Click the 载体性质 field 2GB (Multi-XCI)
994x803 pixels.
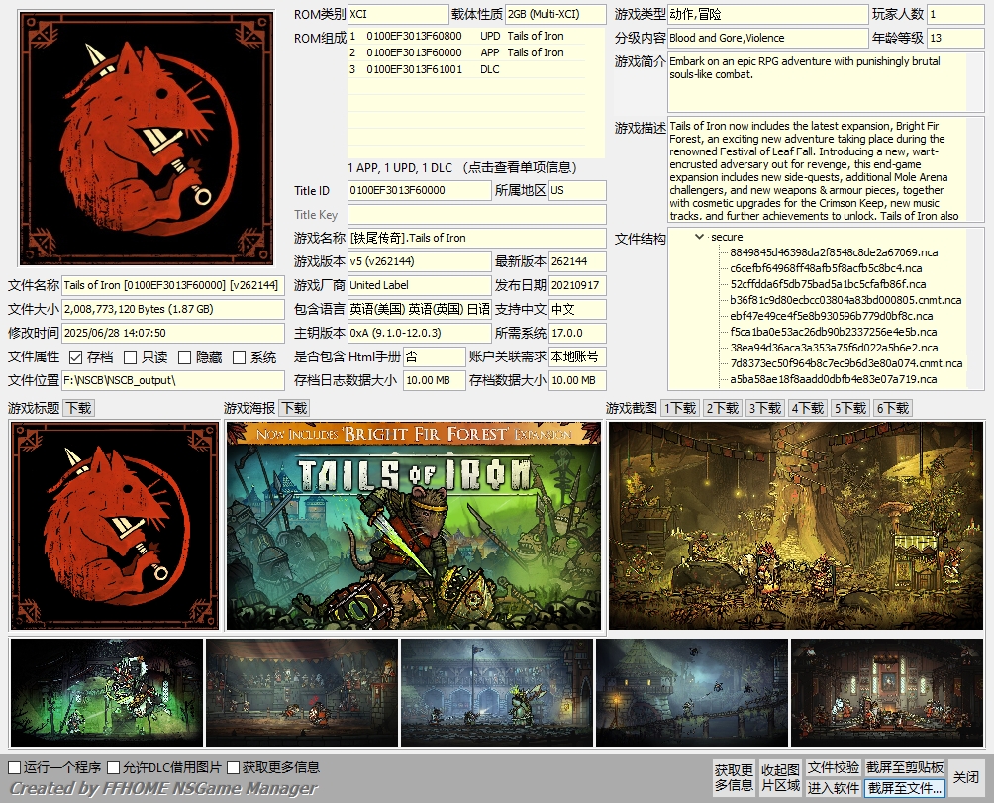pos(555,14)
